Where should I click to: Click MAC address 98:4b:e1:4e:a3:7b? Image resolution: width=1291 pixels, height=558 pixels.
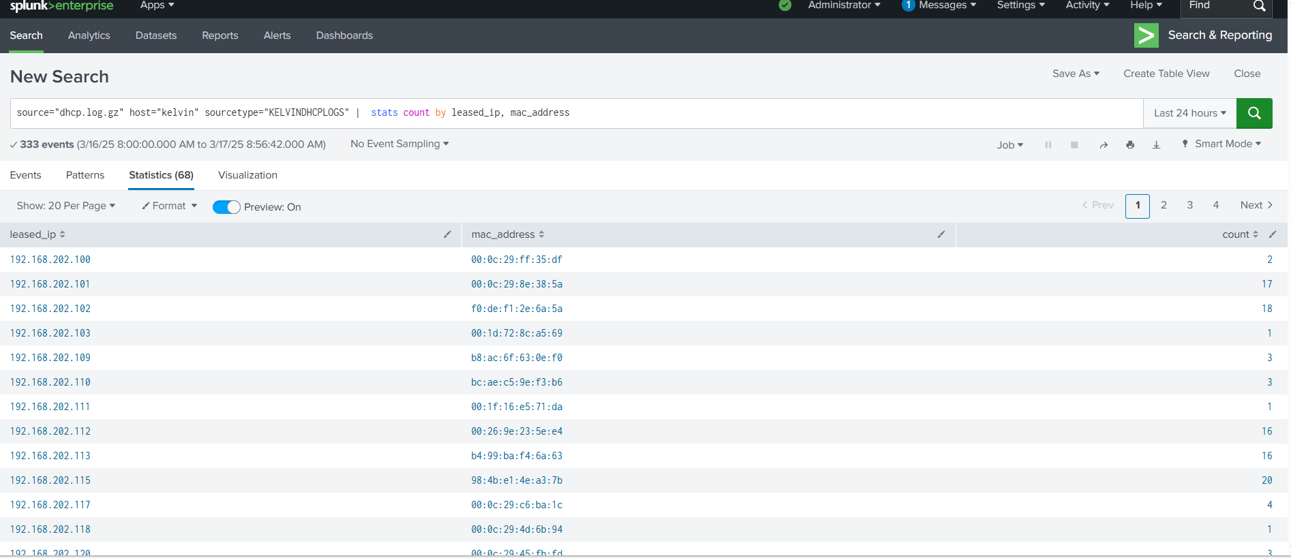[517, 480]
